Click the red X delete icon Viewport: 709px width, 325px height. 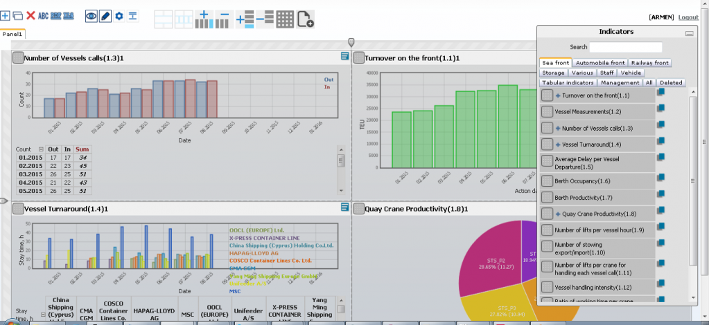pyautogui.click(x=30, y=16)
